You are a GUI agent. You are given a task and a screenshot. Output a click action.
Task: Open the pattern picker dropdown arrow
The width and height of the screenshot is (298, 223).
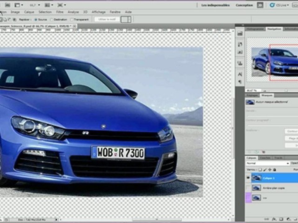click(x=130, y=19)
